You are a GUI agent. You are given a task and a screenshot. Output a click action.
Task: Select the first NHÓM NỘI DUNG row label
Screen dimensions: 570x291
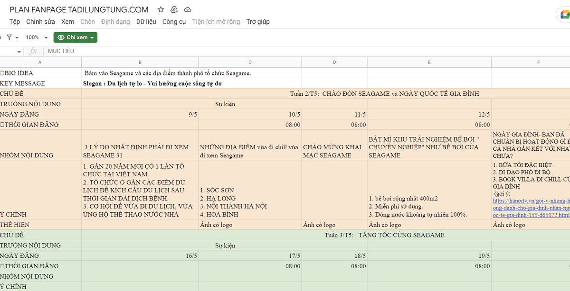(40, 145)
